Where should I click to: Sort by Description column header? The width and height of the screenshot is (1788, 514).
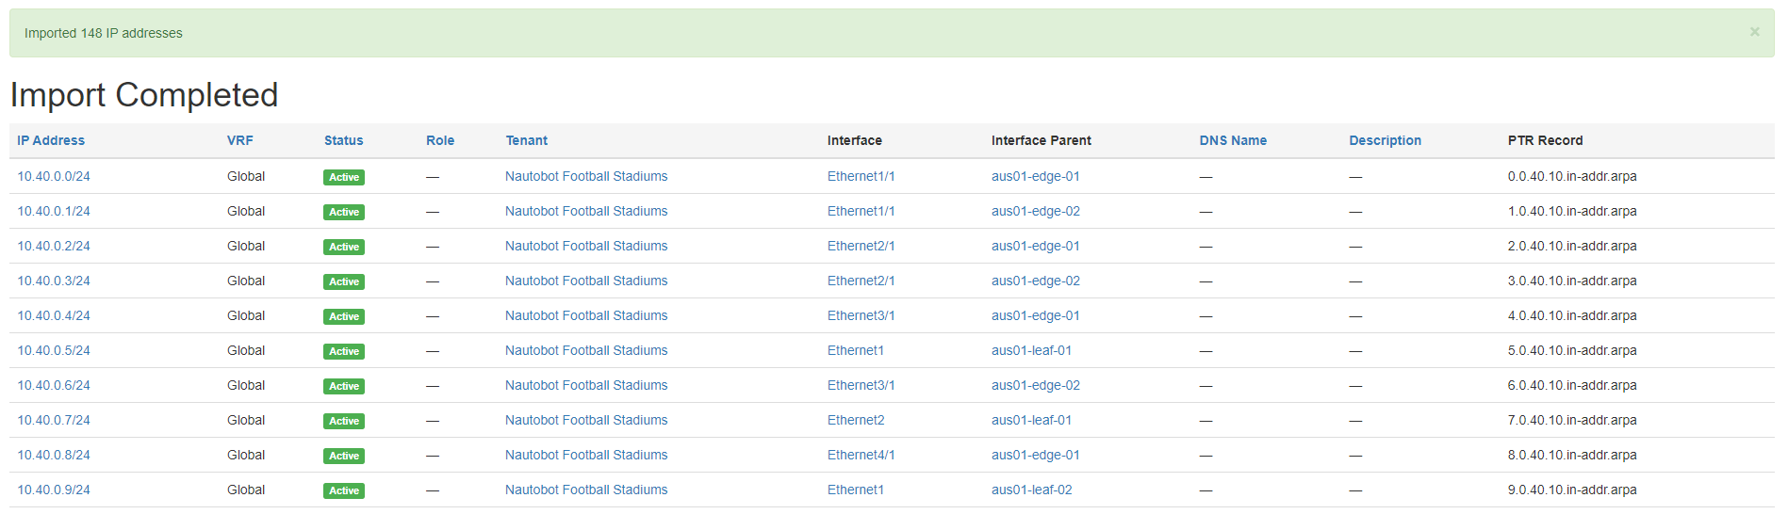[x=1385, y=140]
